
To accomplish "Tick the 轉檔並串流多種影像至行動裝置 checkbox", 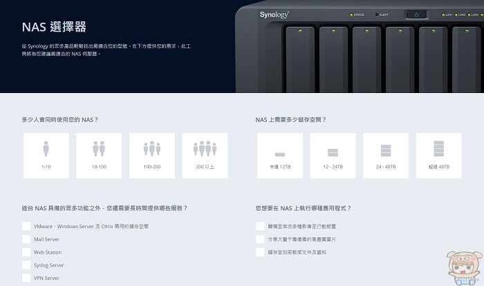I will coord(260,226).
